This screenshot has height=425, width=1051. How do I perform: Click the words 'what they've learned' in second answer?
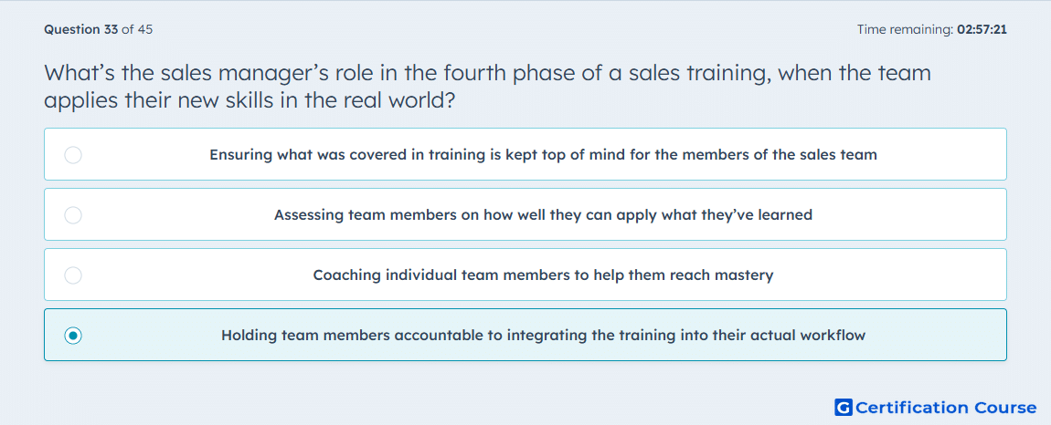[x=738, y=215]
